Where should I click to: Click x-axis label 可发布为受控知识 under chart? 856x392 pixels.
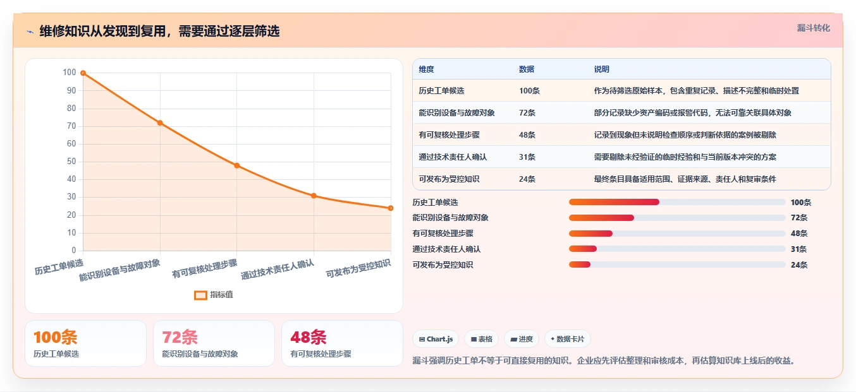click(358, 269)
